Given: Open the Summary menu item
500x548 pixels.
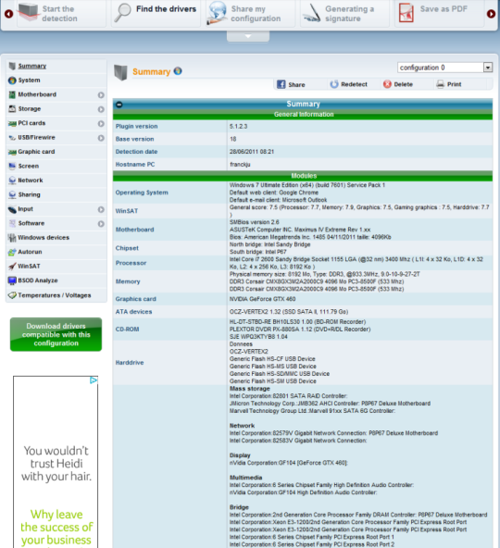Looking at the screenshot, I should click(x=32, y=66).
